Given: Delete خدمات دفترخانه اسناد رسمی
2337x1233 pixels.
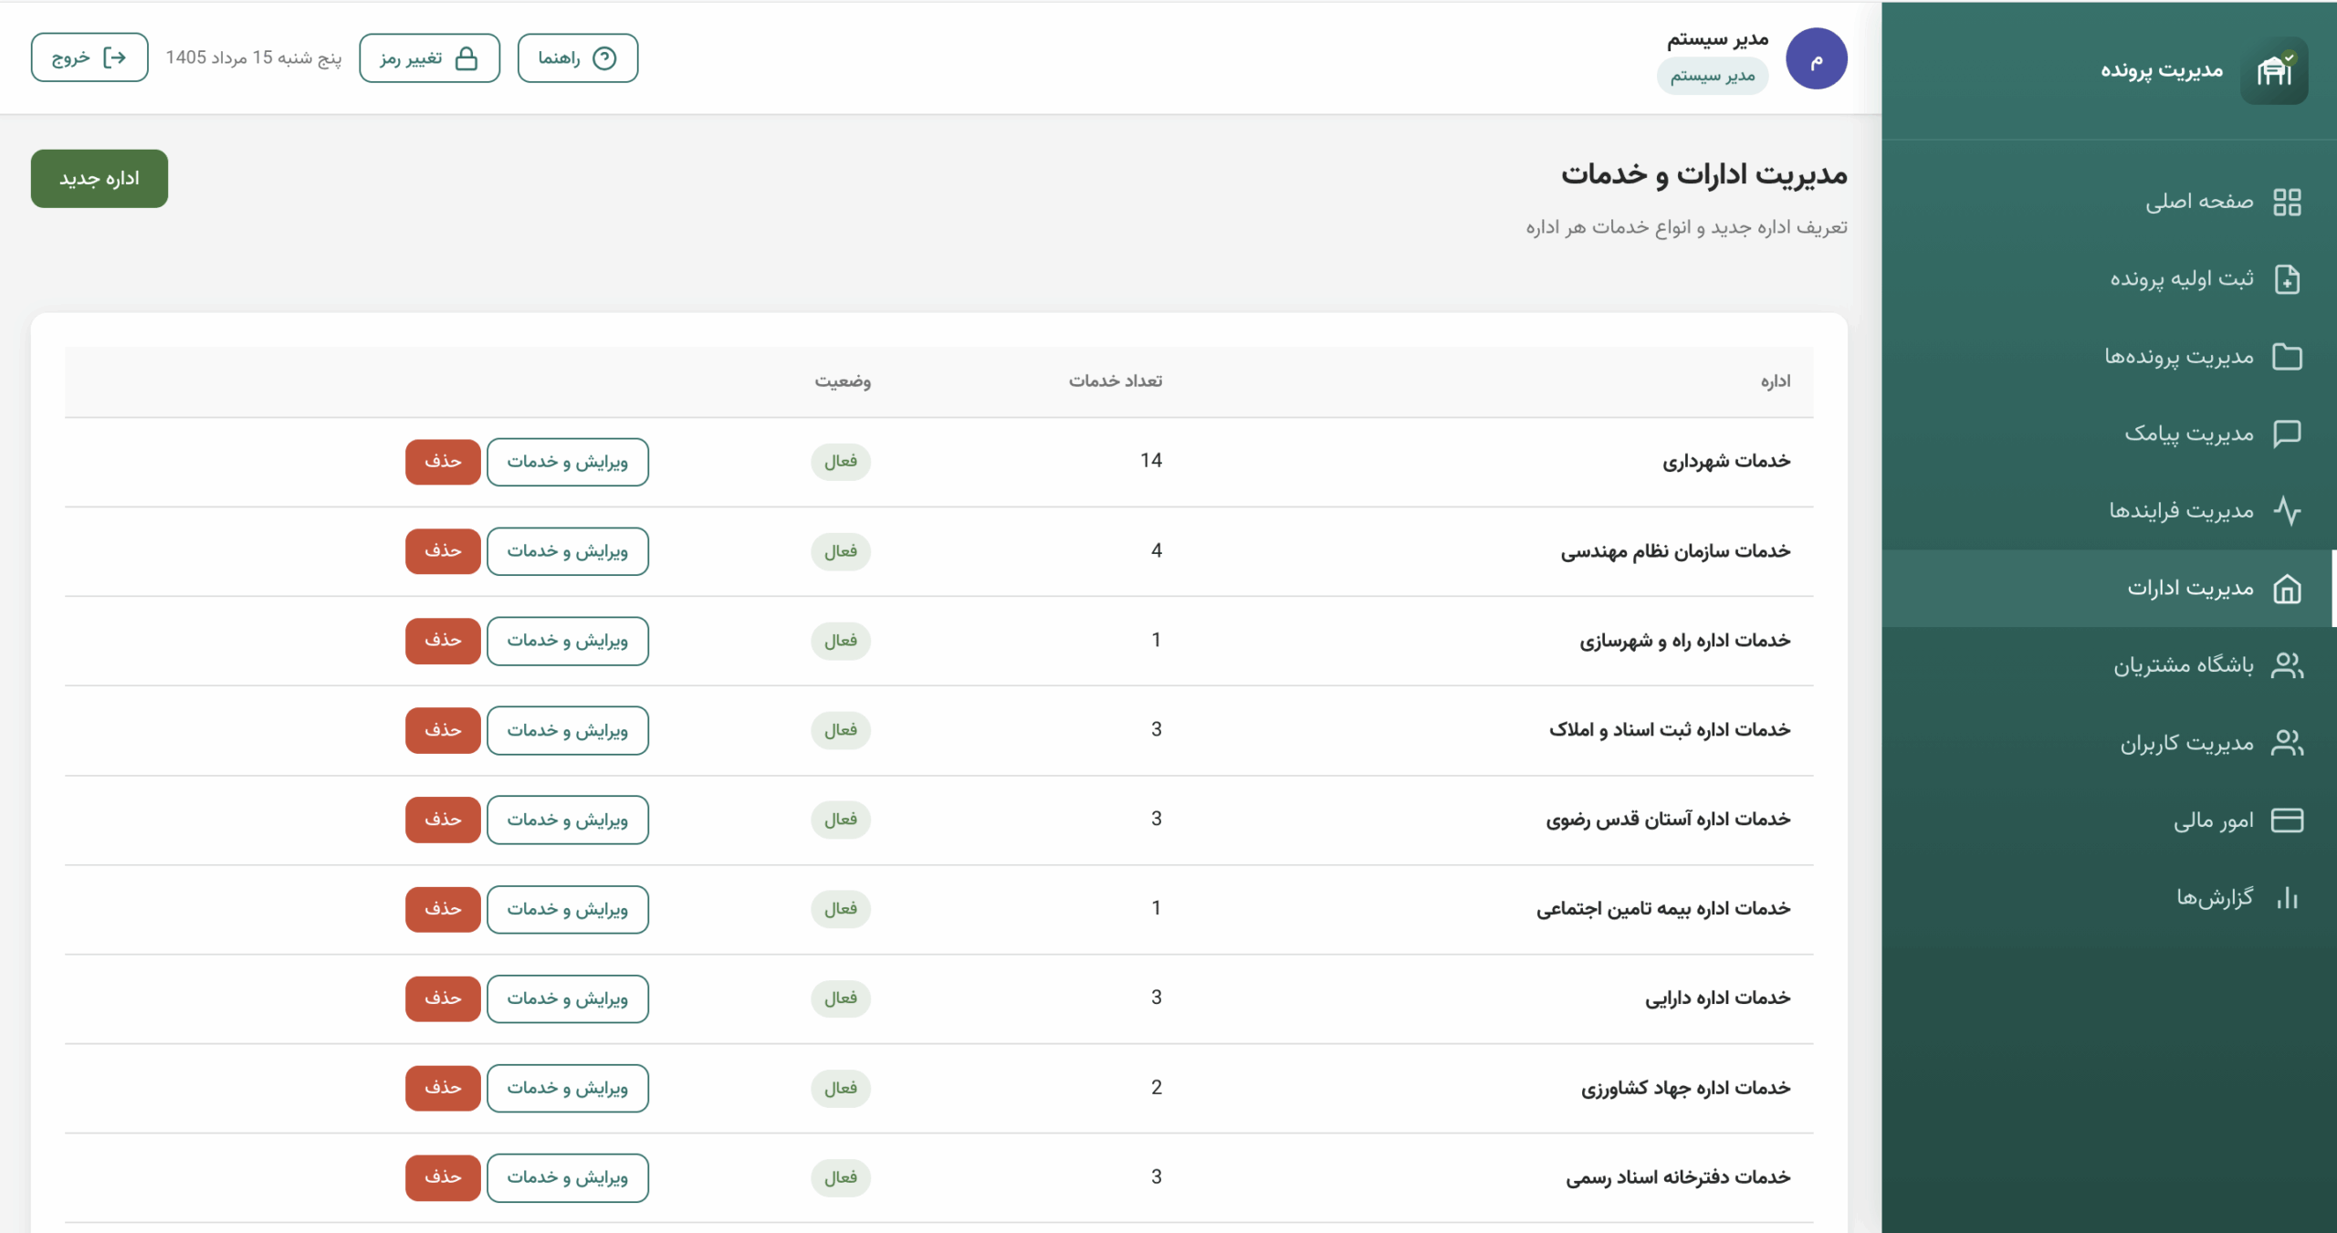Looking at the screenshot, I should point(443,1177).
